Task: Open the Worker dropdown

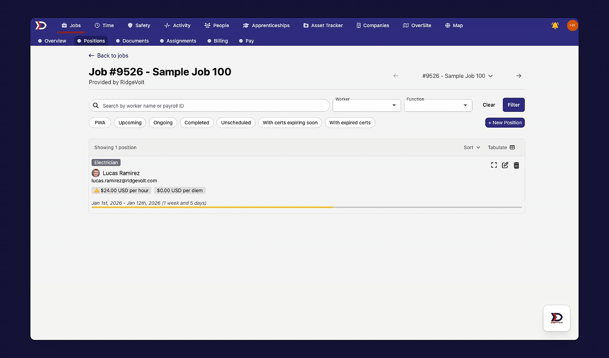Action: (366, 105)
